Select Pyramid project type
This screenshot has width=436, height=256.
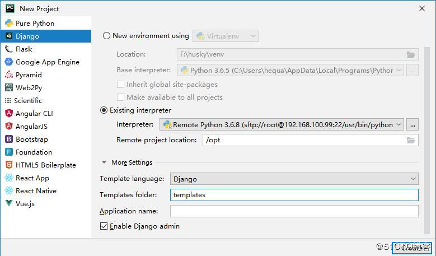46,75
